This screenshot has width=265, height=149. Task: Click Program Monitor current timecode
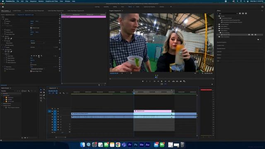(x=114, y=73)
